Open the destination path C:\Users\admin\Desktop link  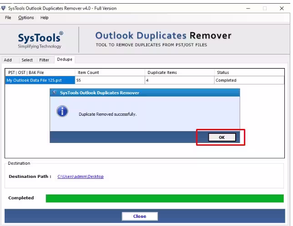[x=81, y=177]
